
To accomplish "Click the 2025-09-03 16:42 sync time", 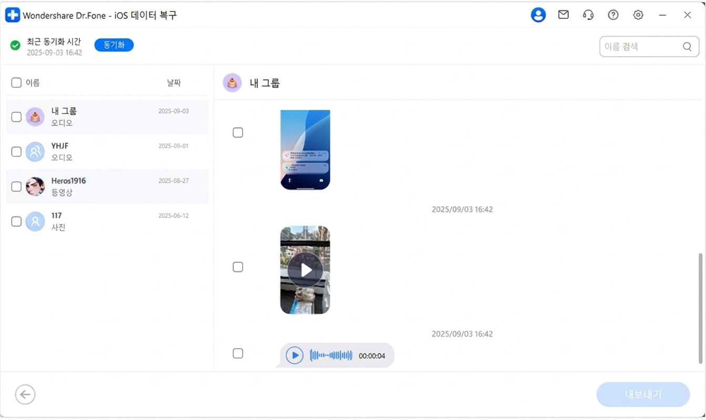I will tap(55, 52).
